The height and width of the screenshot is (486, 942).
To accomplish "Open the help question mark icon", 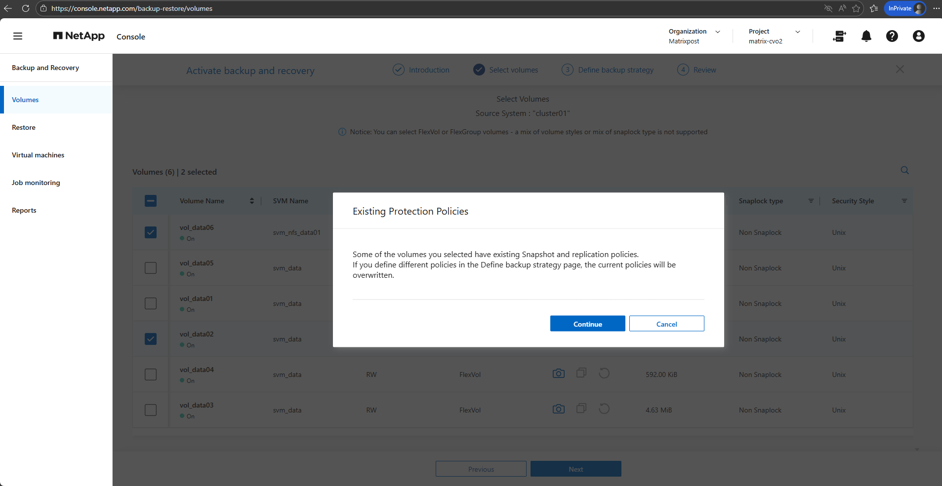I will point(892,36).
